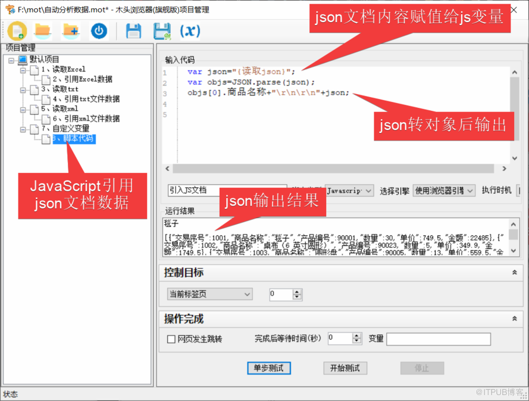Decrease the 完成后等待时间 stepper
Image resolution: width=529 pixels, height=401 pixels.
pyautogui.click(x=356, y=341)
